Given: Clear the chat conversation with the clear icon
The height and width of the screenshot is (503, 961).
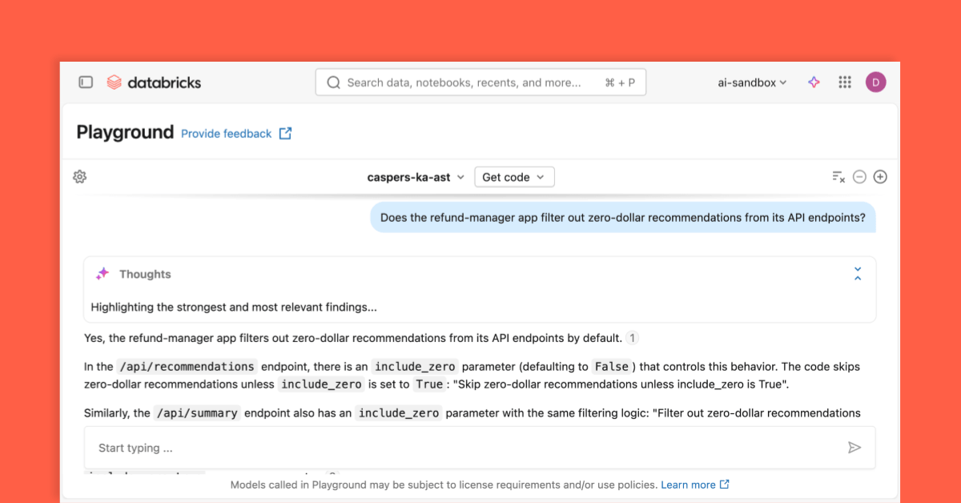Looking at the screenshot, I should pyautogui.click(x=838, y=176).
